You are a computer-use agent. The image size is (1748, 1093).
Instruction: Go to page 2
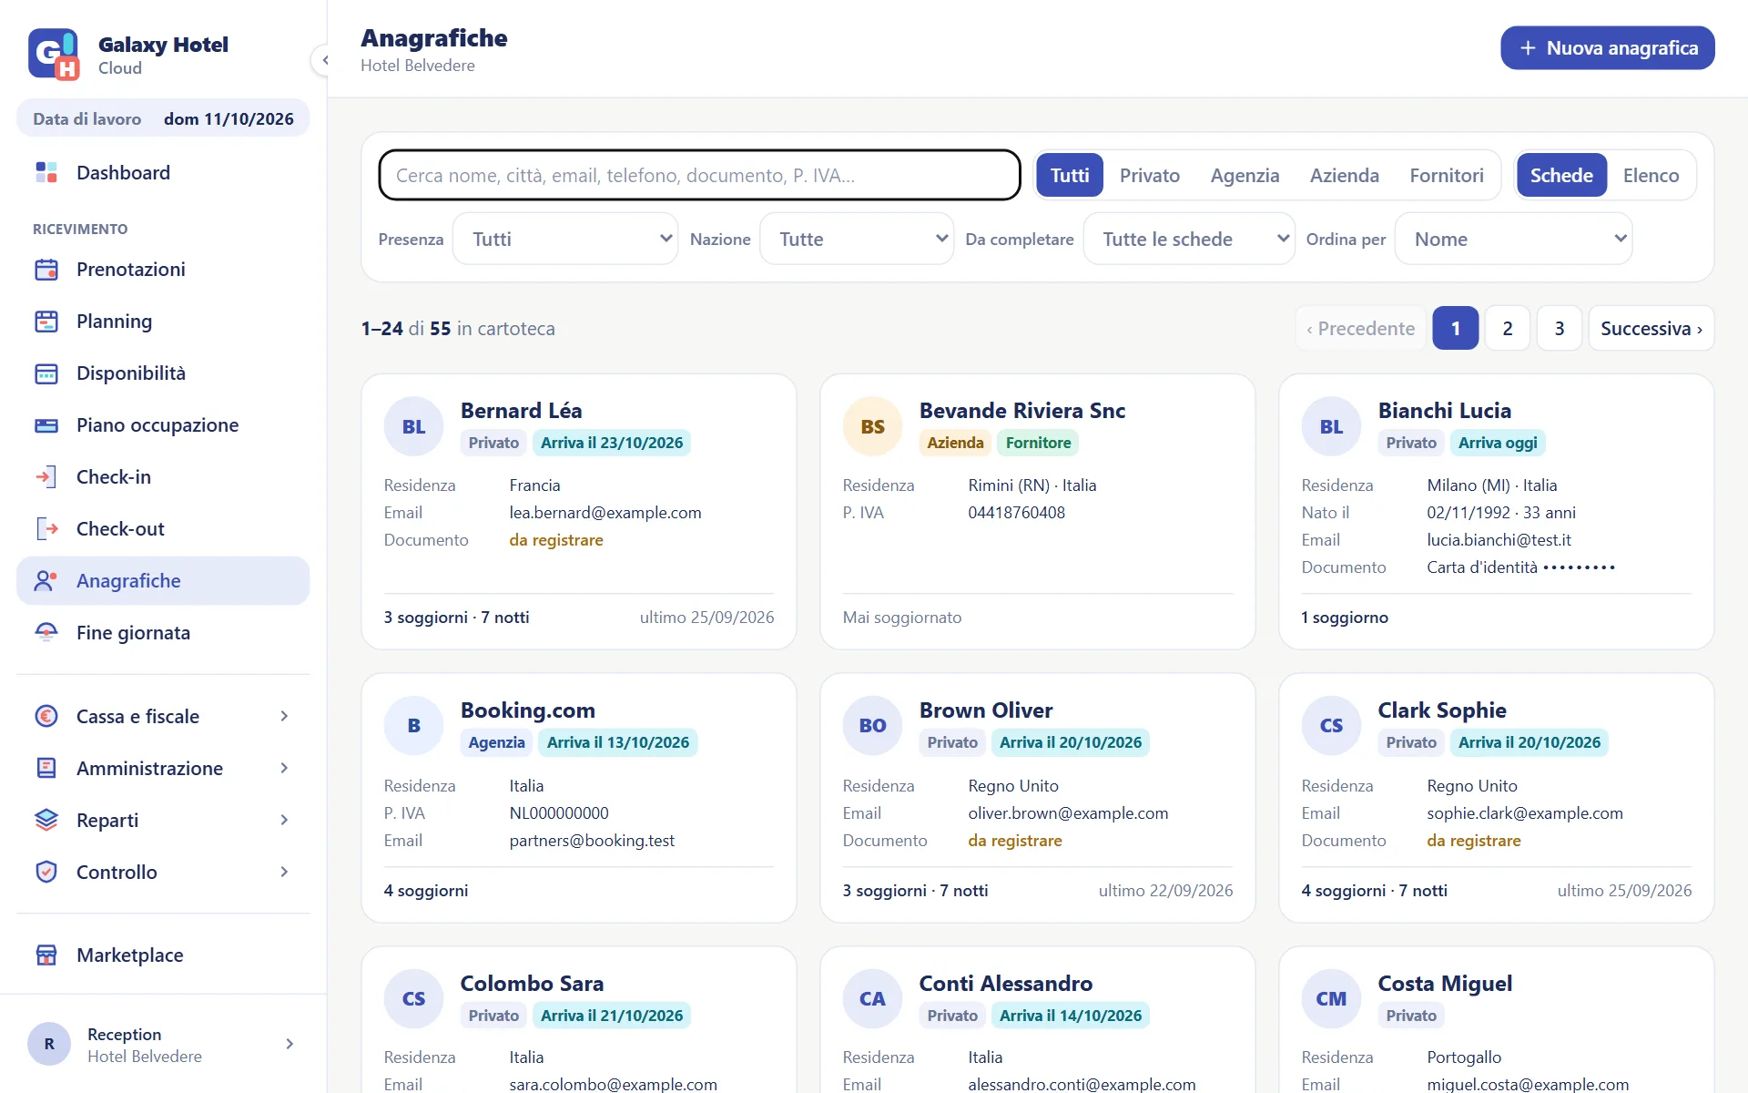[1508, 328]
